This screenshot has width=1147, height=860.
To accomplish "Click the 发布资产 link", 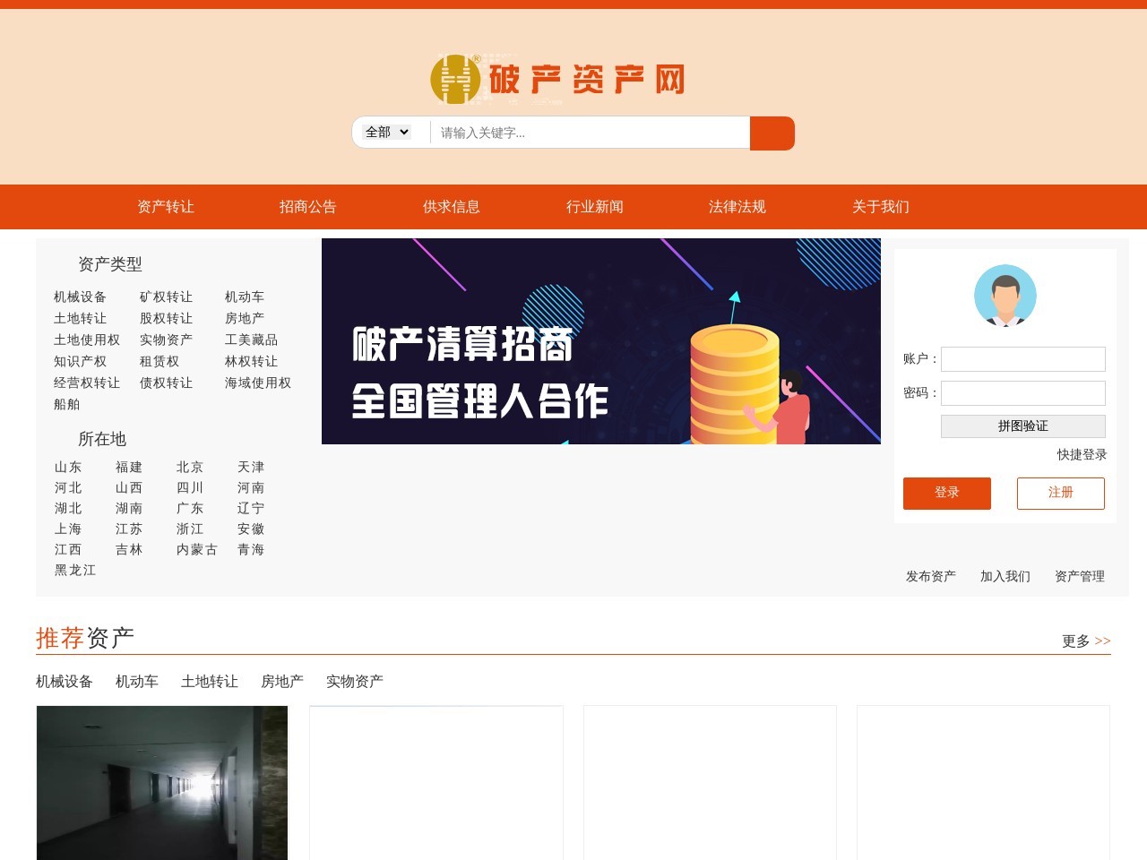I will [x=929, y=576].
